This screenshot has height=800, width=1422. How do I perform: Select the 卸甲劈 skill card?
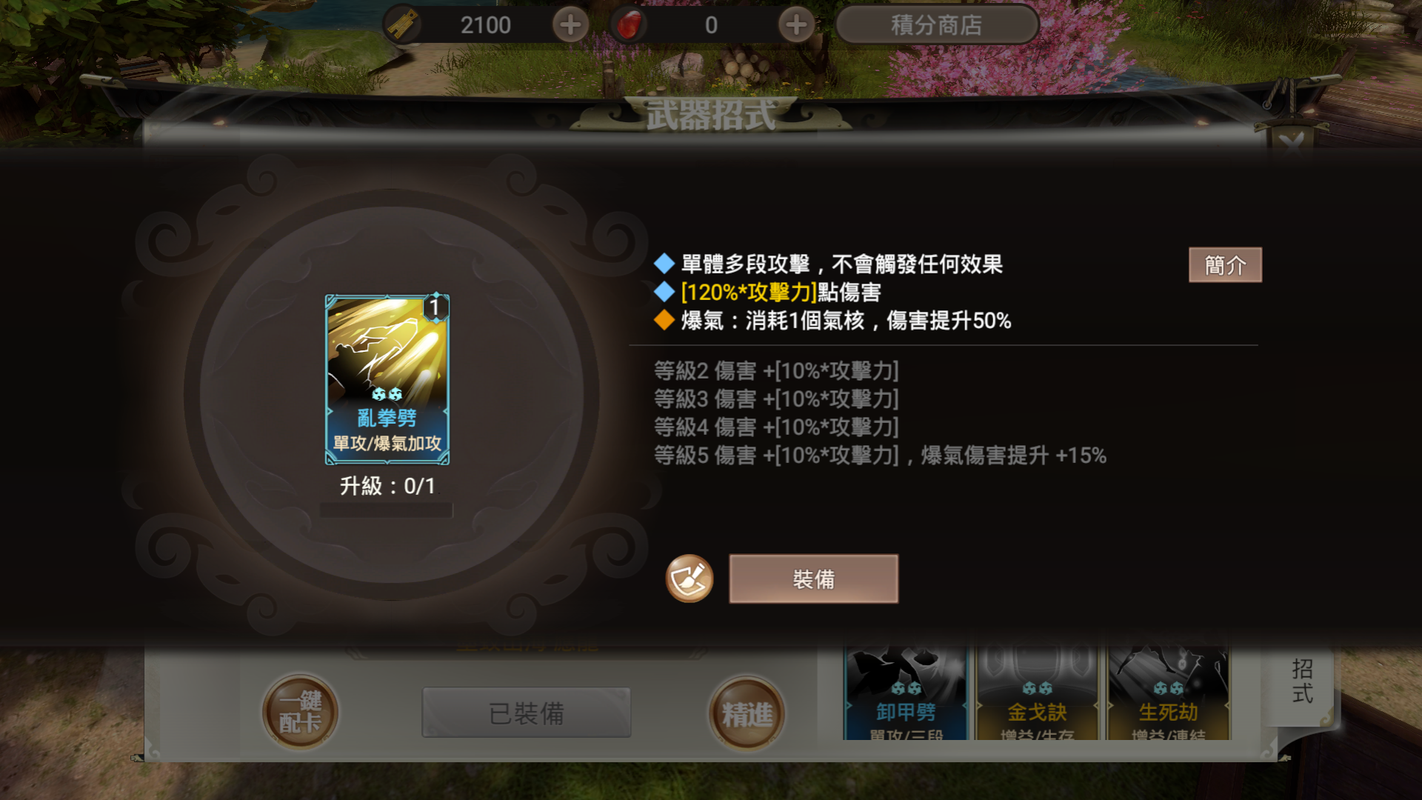[905, 693]
